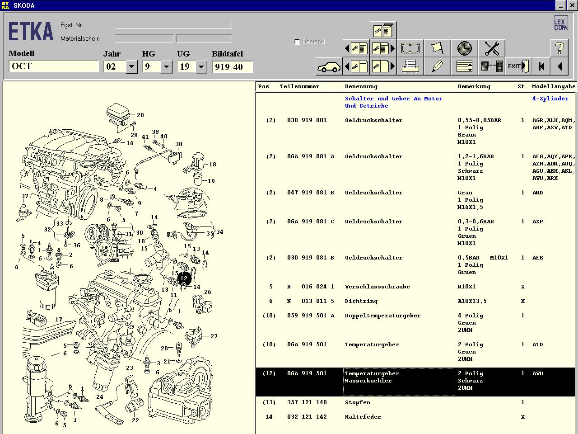The width and height of the screenshot is (578, 434).
Task: Open help with the question mark icon
Action: pyautogui.click(x=559, y=48)
